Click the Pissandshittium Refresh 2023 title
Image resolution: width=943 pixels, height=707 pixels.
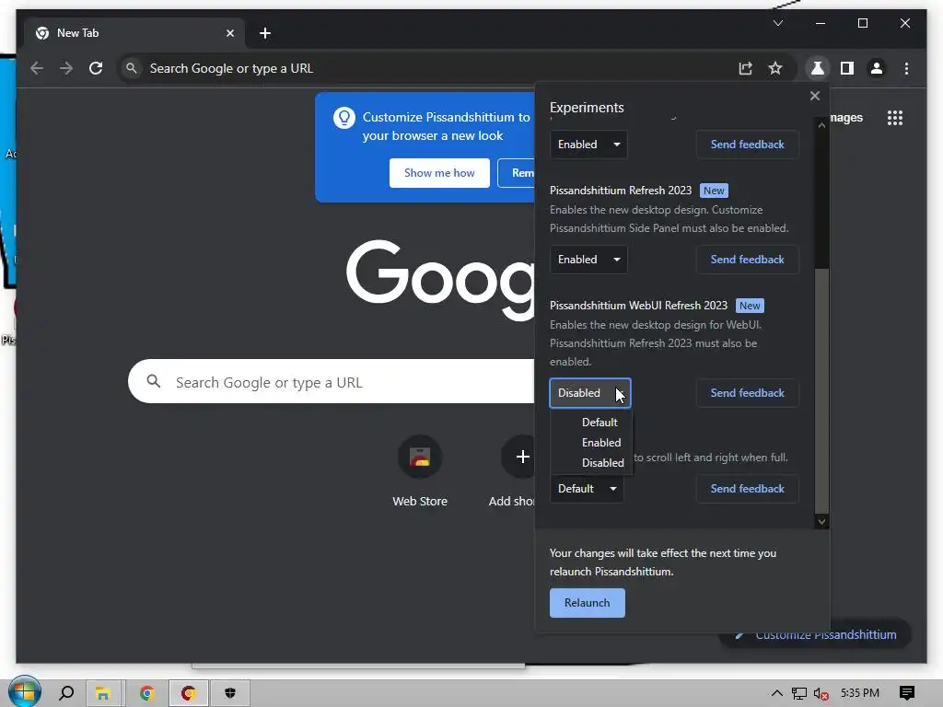click(x=621, y=191)
